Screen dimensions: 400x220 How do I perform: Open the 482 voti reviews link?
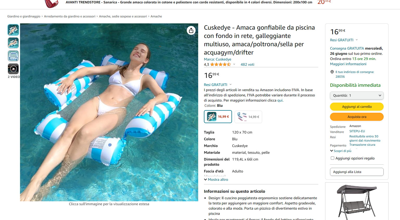pos(247,64)
